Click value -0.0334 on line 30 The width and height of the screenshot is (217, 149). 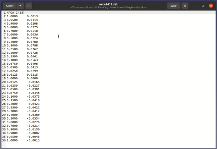[33, 118]
